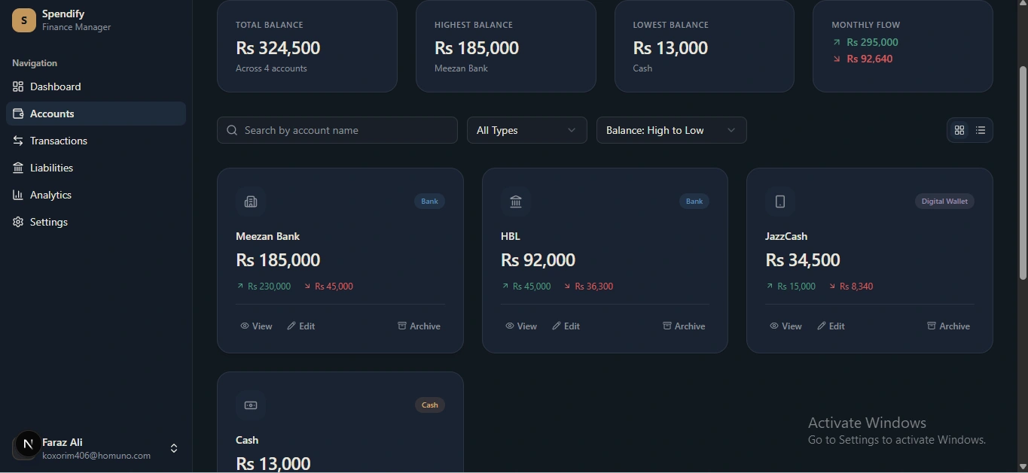
Task: Open the All Types filter dropdown
Action: click(526, 131)
